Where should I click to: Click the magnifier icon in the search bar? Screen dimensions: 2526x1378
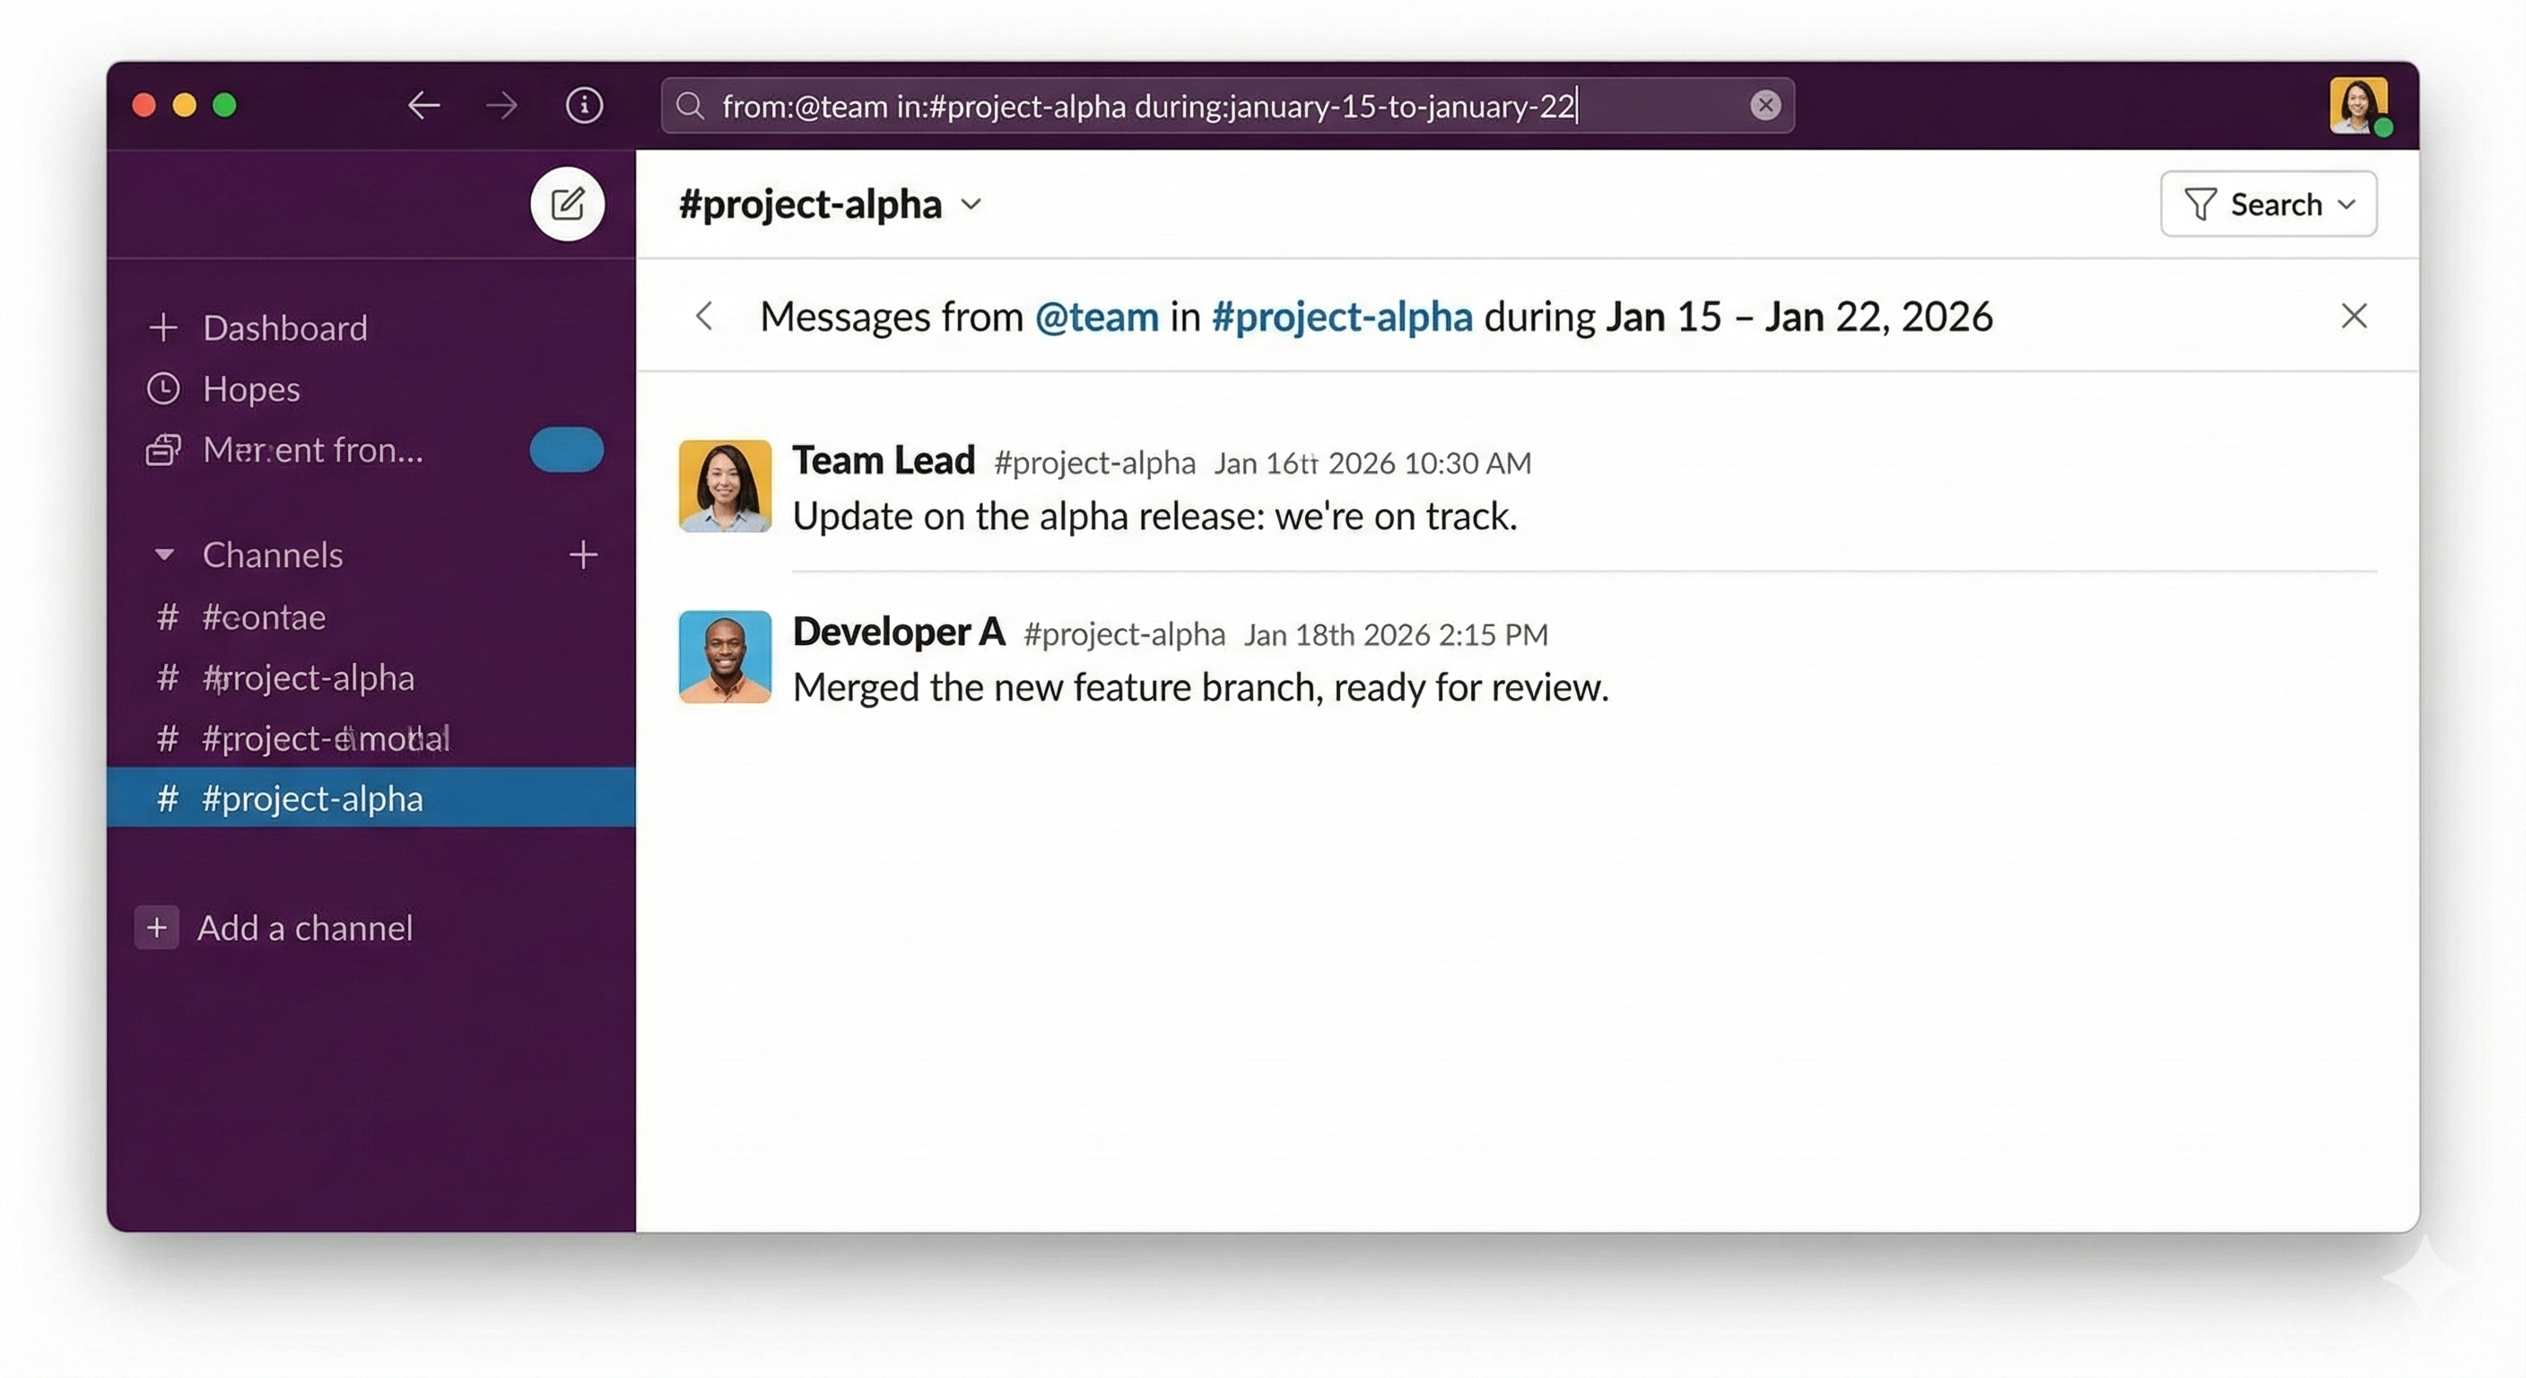[691, 106]
